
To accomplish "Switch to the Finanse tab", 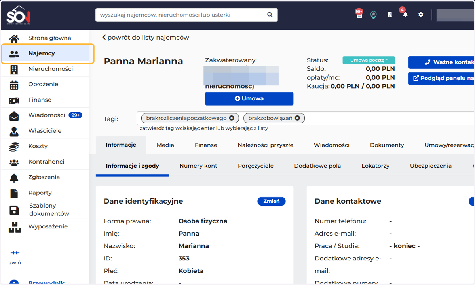I will [206, 145].
